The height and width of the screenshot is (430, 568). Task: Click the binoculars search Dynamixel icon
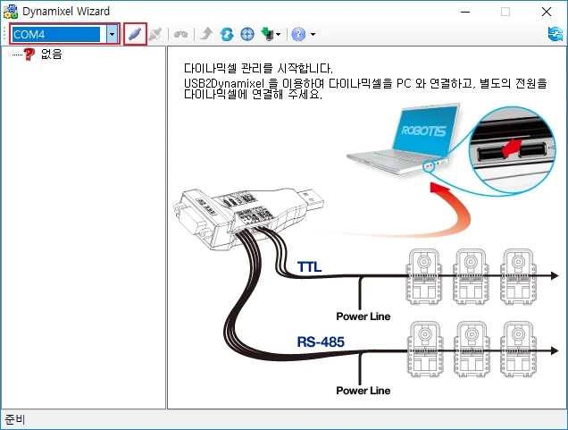pyautogui.click(x=180, y=34)
